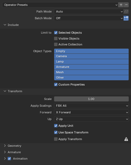Toggle Armature object type

[x=91, y=67]
